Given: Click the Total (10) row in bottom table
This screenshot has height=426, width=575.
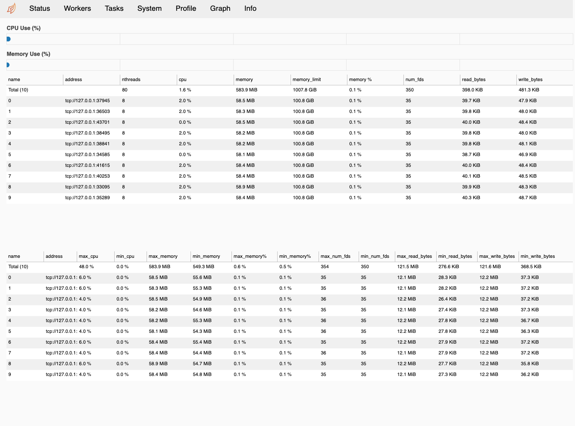Looking at the screenshot, I should (290, 266).
